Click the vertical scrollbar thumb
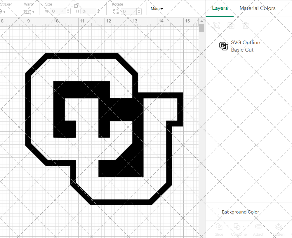This screenshot has width=292, height=238. [x=201, y=28]
